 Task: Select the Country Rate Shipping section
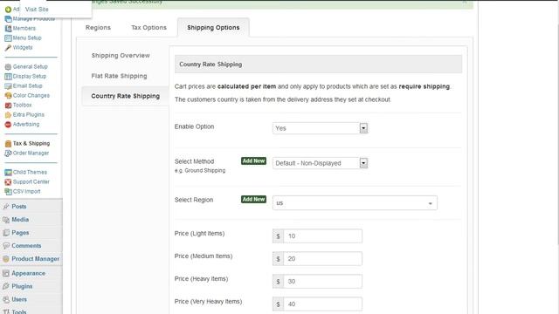(x=125, y=96)
